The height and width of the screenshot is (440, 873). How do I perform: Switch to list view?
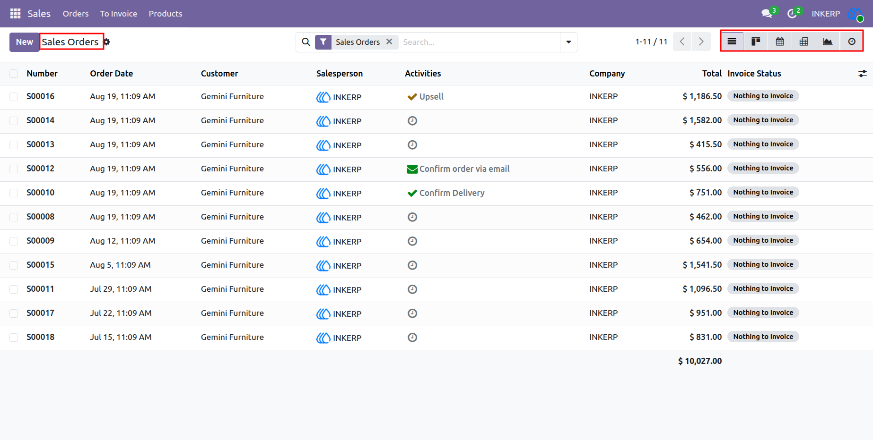tap(732, 42)
